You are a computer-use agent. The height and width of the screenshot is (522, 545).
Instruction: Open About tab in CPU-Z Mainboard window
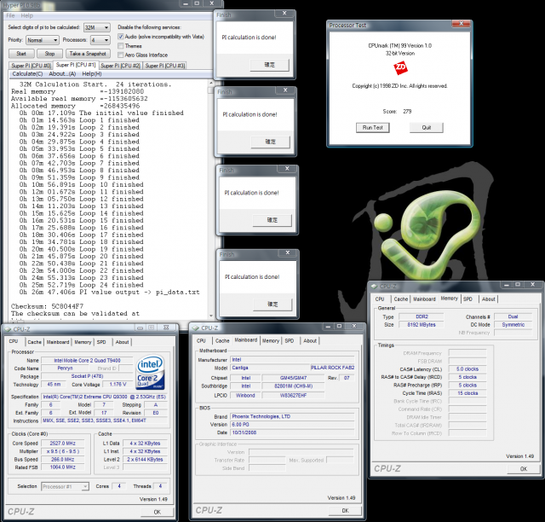pyautogui.click(x=310, y=340)
